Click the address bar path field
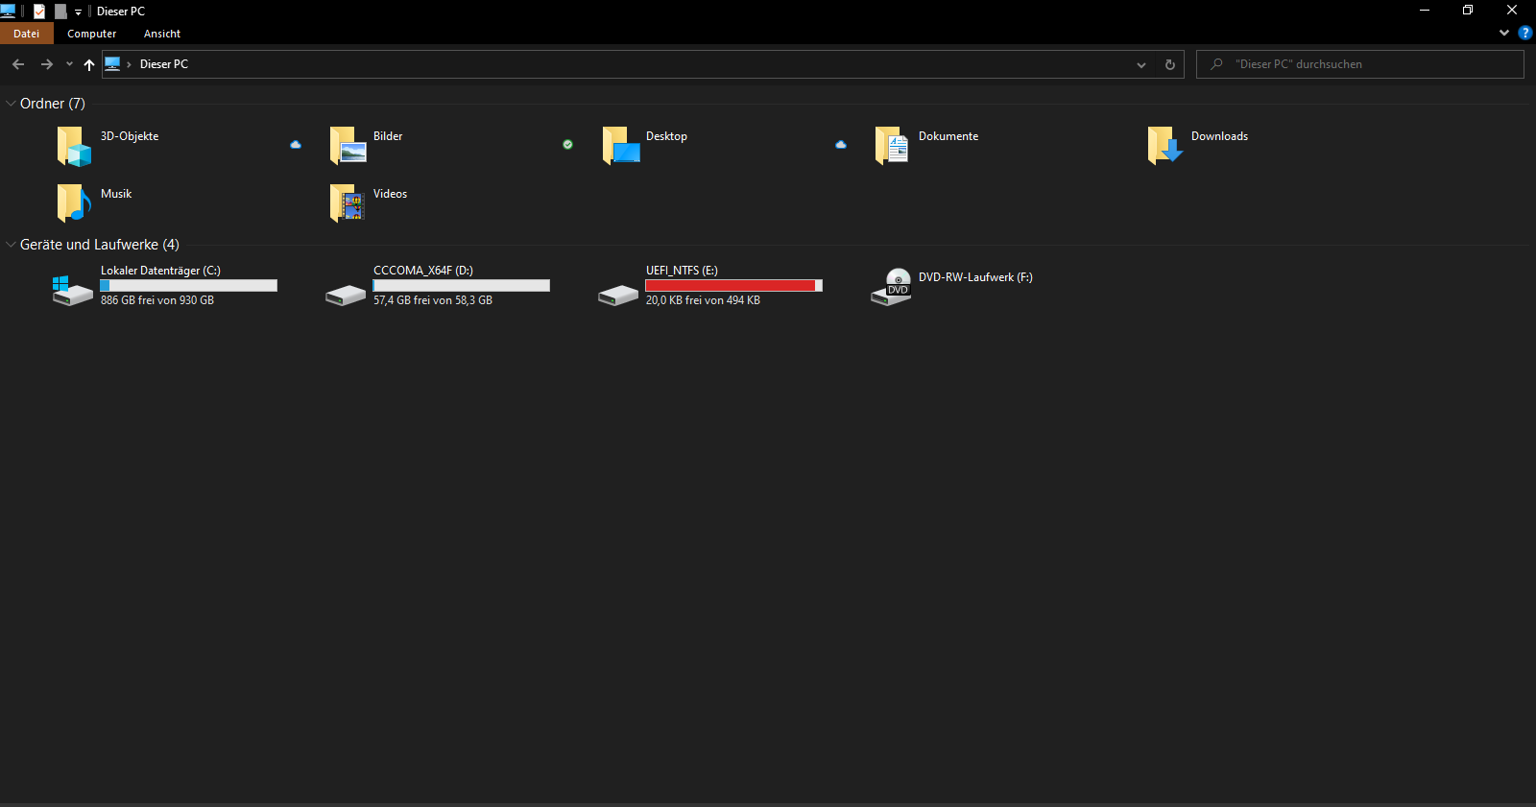 tap(643, 64)
